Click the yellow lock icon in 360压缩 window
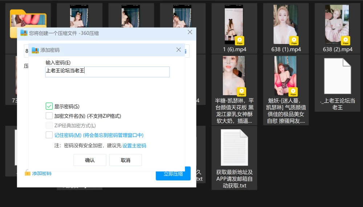 click(x=28, y=173)
